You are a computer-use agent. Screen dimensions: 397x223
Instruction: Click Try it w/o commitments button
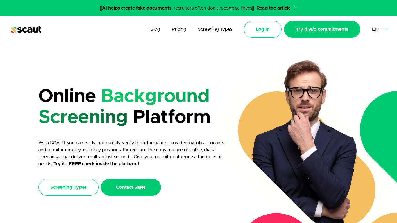click(x=322, y=29)
